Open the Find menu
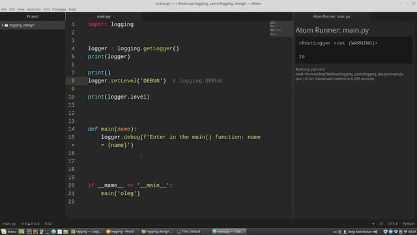417x235 pixels. [46, 9]
